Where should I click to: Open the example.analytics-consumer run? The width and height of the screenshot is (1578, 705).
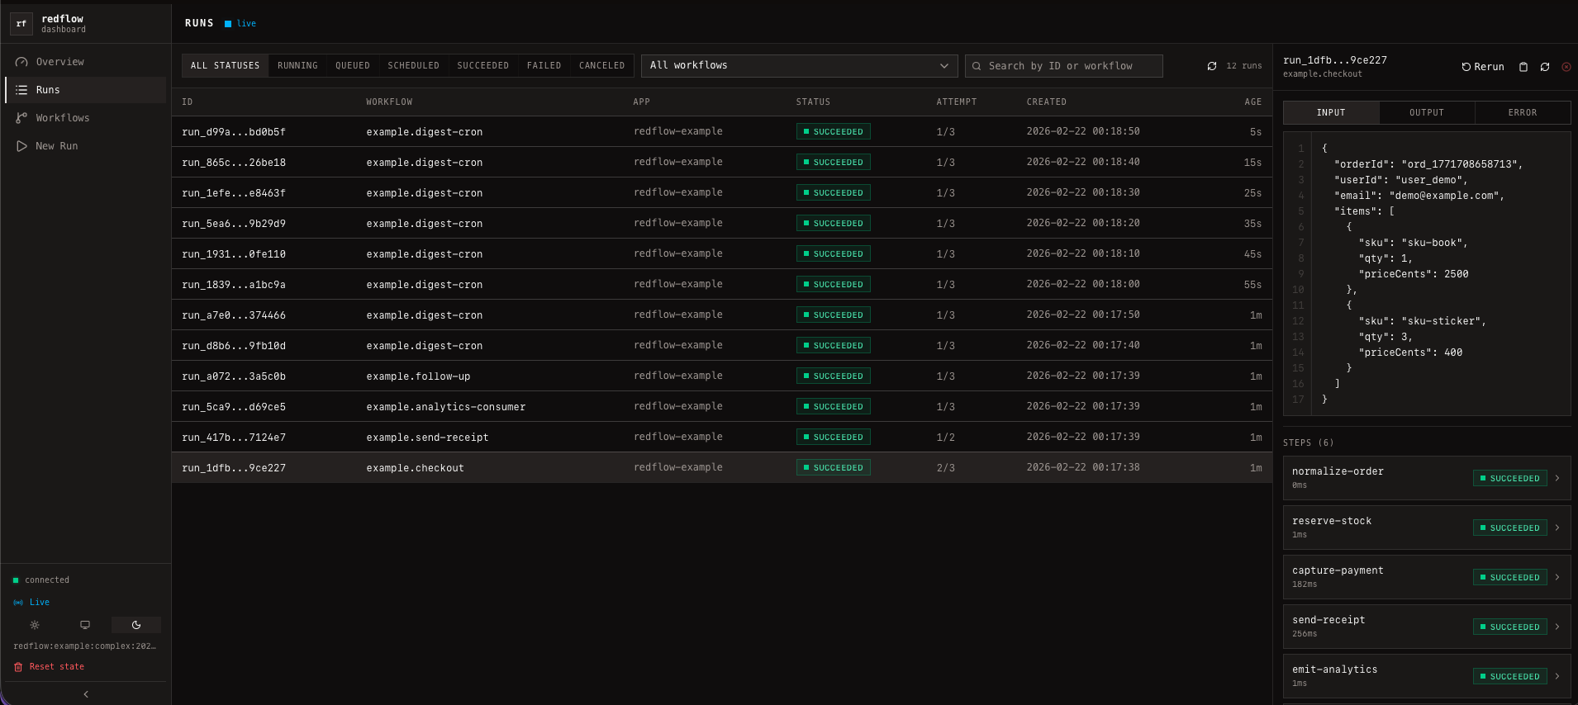point(722,407)
